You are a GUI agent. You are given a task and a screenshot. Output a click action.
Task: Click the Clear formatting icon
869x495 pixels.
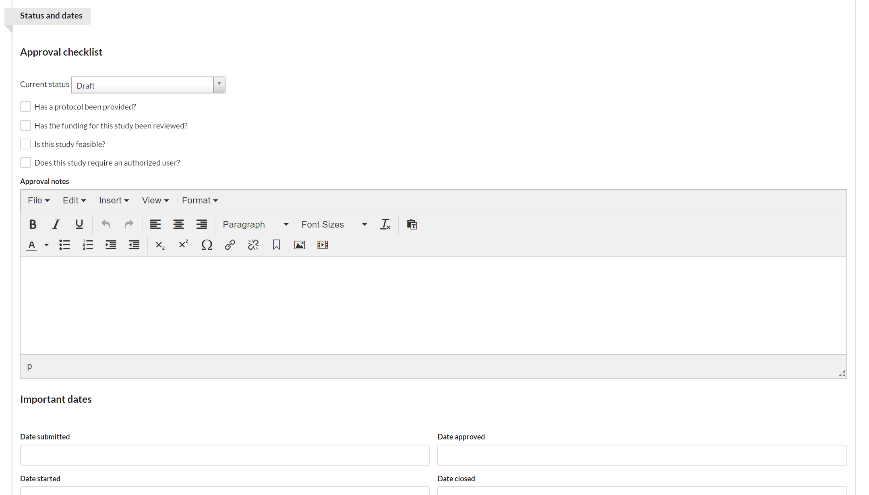[x=385, y=224]
